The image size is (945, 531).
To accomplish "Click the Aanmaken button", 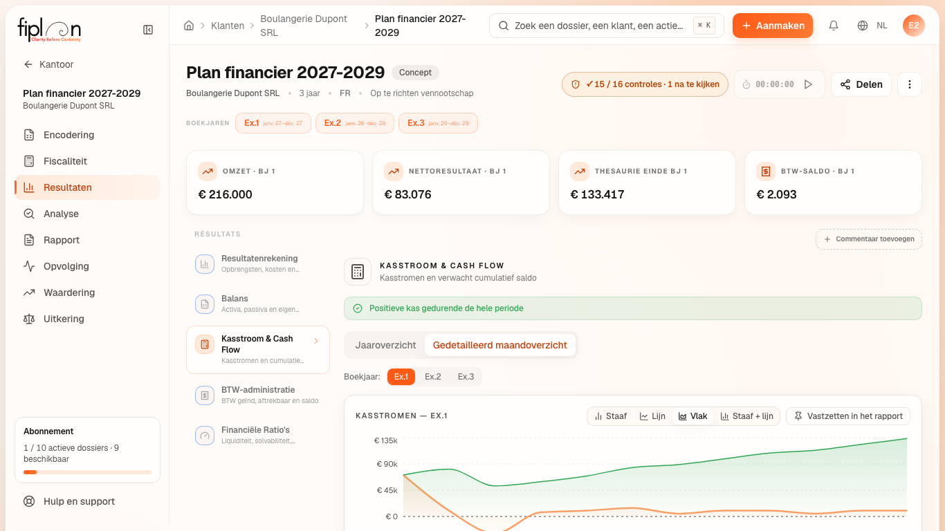I will pos(773,26).
